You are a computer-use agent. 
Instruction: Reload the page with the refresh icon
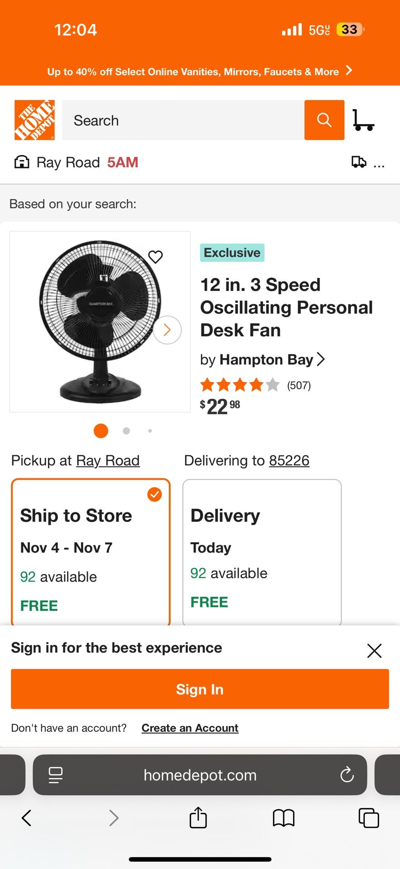coord(347,775)
